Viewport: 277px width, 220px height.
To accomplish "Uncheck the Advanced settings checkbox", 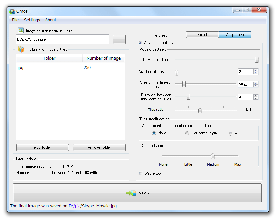I will [140, 43].
